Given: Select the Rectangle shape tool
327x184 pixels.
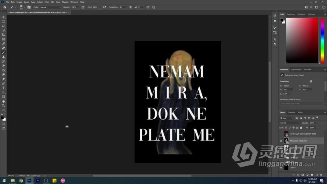Looking at the screenshot, I should (x=3, y=97).
